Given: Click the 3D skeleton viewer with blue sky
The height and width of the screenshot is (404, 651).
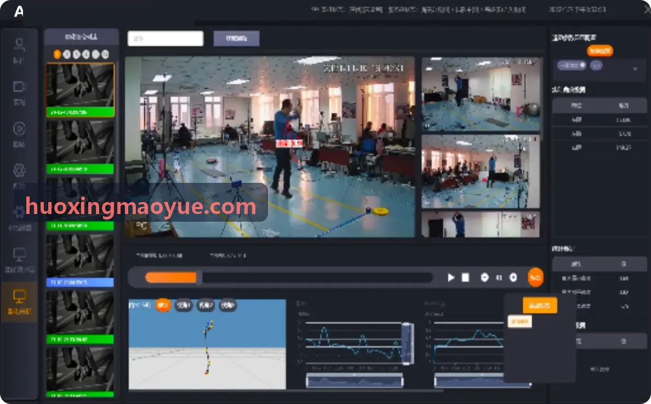Looking at the screenshot, I should tap(207, 344).
